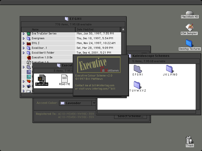Image resolution: width=202 pixels, height=151 pixels.
Task: Sort the EFGHI list by Date Modified
Action: (x=98, y=29)
